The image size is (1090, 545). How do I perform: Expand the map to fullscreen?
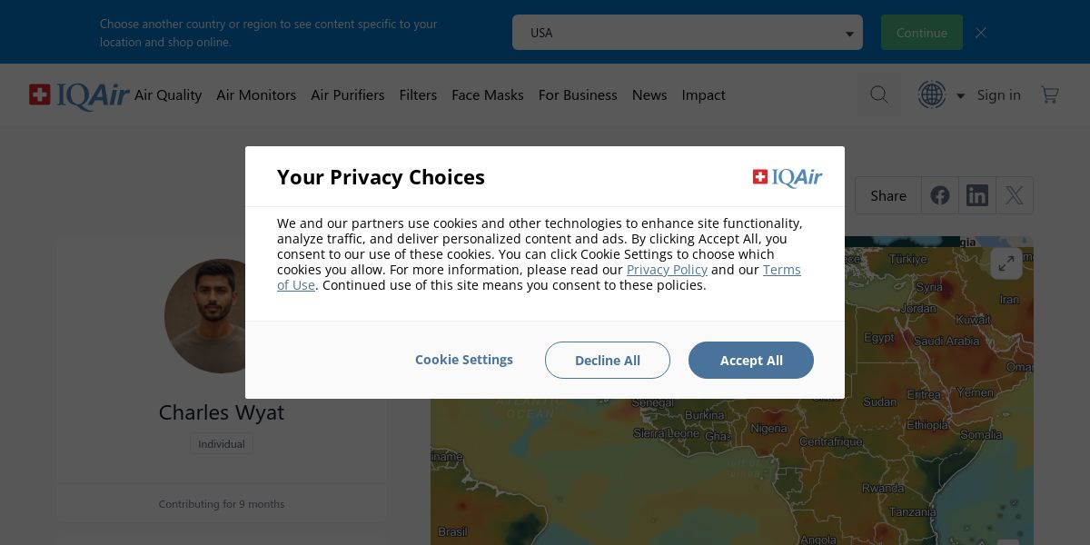pyautogui.click(x=1006, y=263)
